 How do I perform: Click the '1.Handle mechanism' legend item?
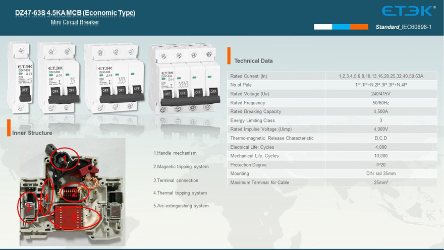coord(175,153)
